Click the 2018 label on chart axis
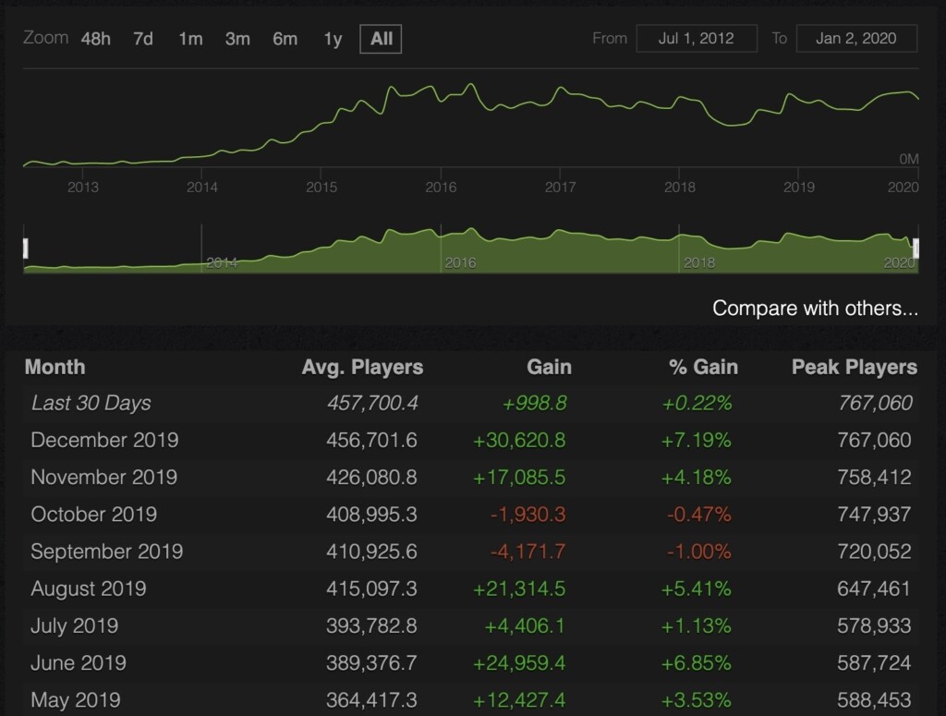This screenshot has width=946, height=716. [x=679, y=187]
